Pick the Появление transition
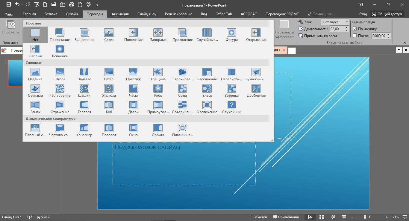409x221 pixels. (134, 35)
